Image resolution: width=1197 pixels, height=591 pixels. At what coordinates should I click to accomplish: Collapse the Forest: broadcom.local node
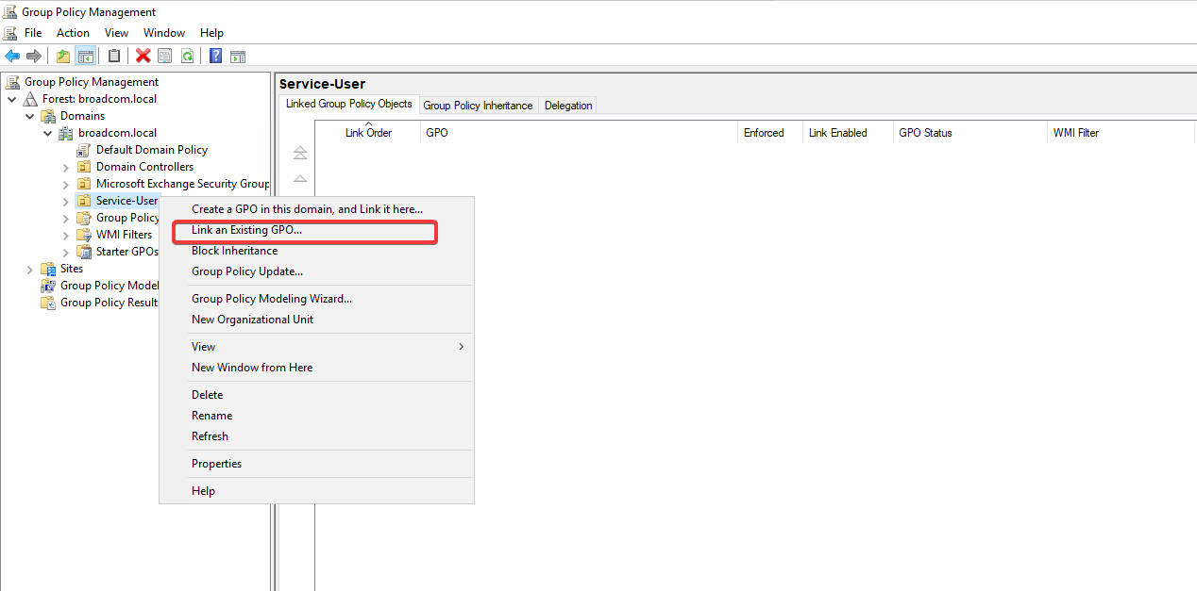coord(11,99)
